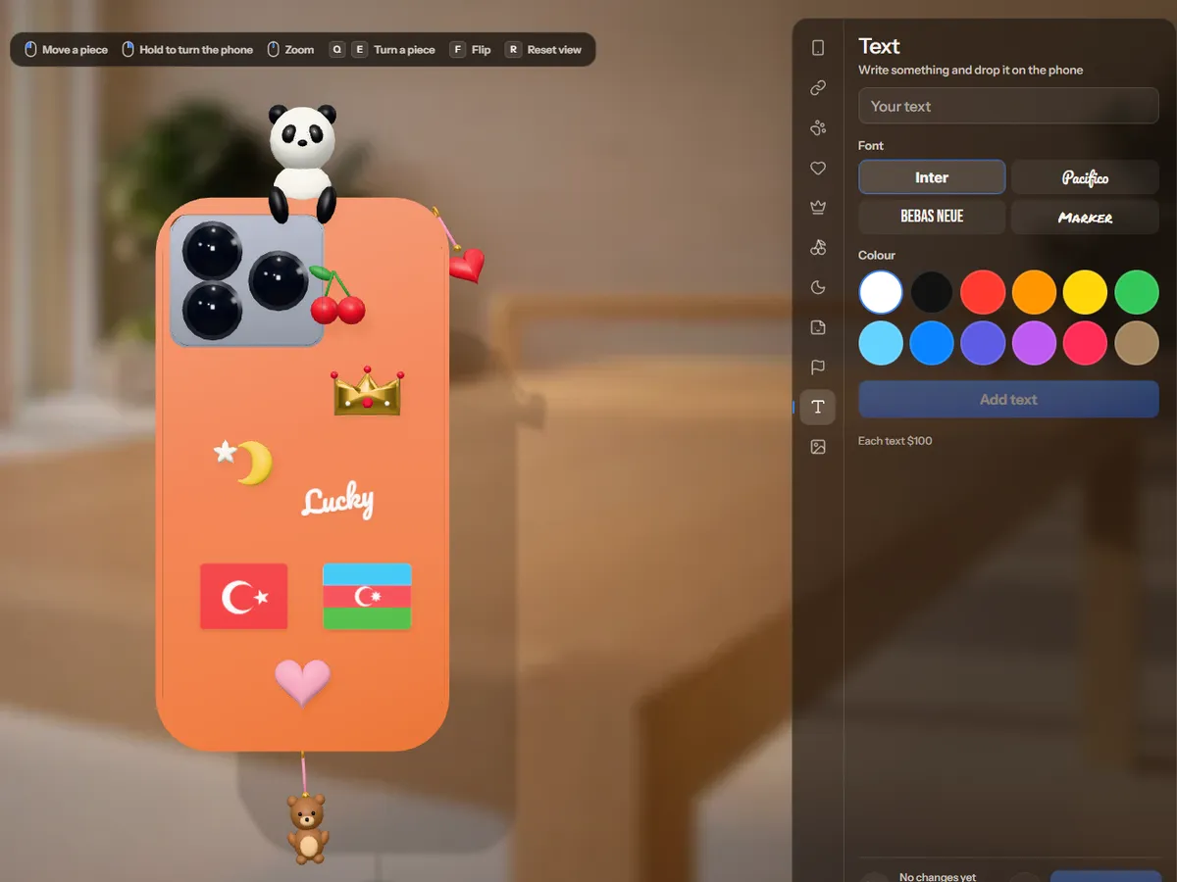Viewport: 1177px width, 882px height.
Task: Pick the light blue colour swatch
Action: [881, 344]
